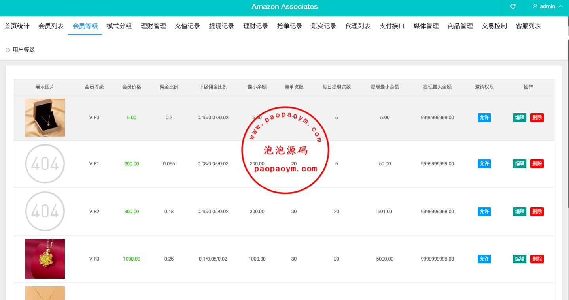
Task: Click the double-chevron breadcrumb icon
Action: (x=8, y=50)
